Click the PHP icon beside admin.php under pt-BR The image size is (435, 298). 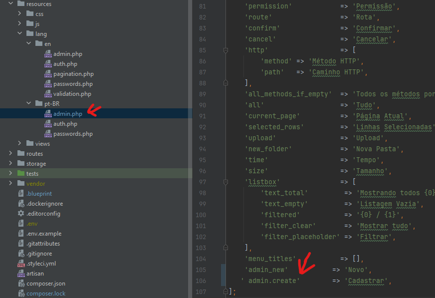[x=48, y=113]
